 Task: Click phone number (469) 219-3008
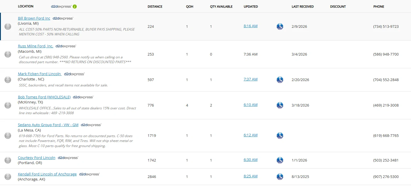[386, 105]
